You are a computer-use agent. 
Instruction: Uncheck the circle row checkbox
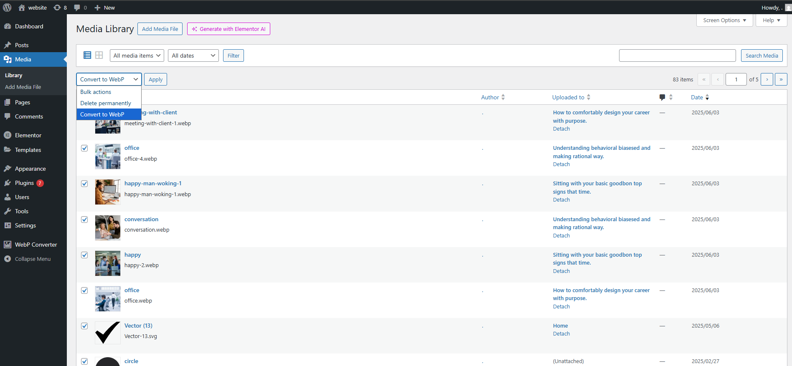(x=84, y=361)
